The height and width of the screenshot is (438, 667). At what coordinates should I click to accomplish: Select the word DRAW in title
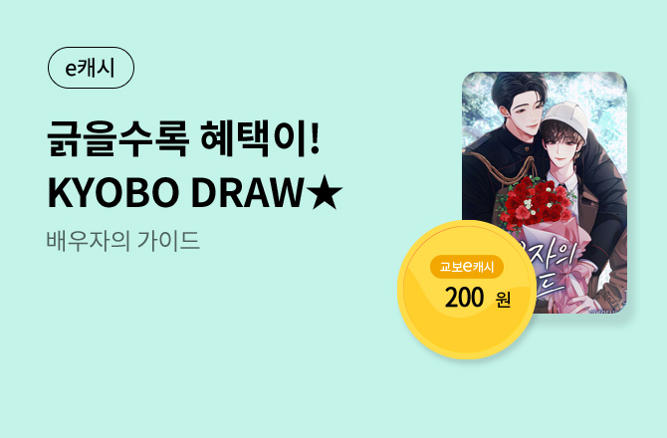pos(247,193)
